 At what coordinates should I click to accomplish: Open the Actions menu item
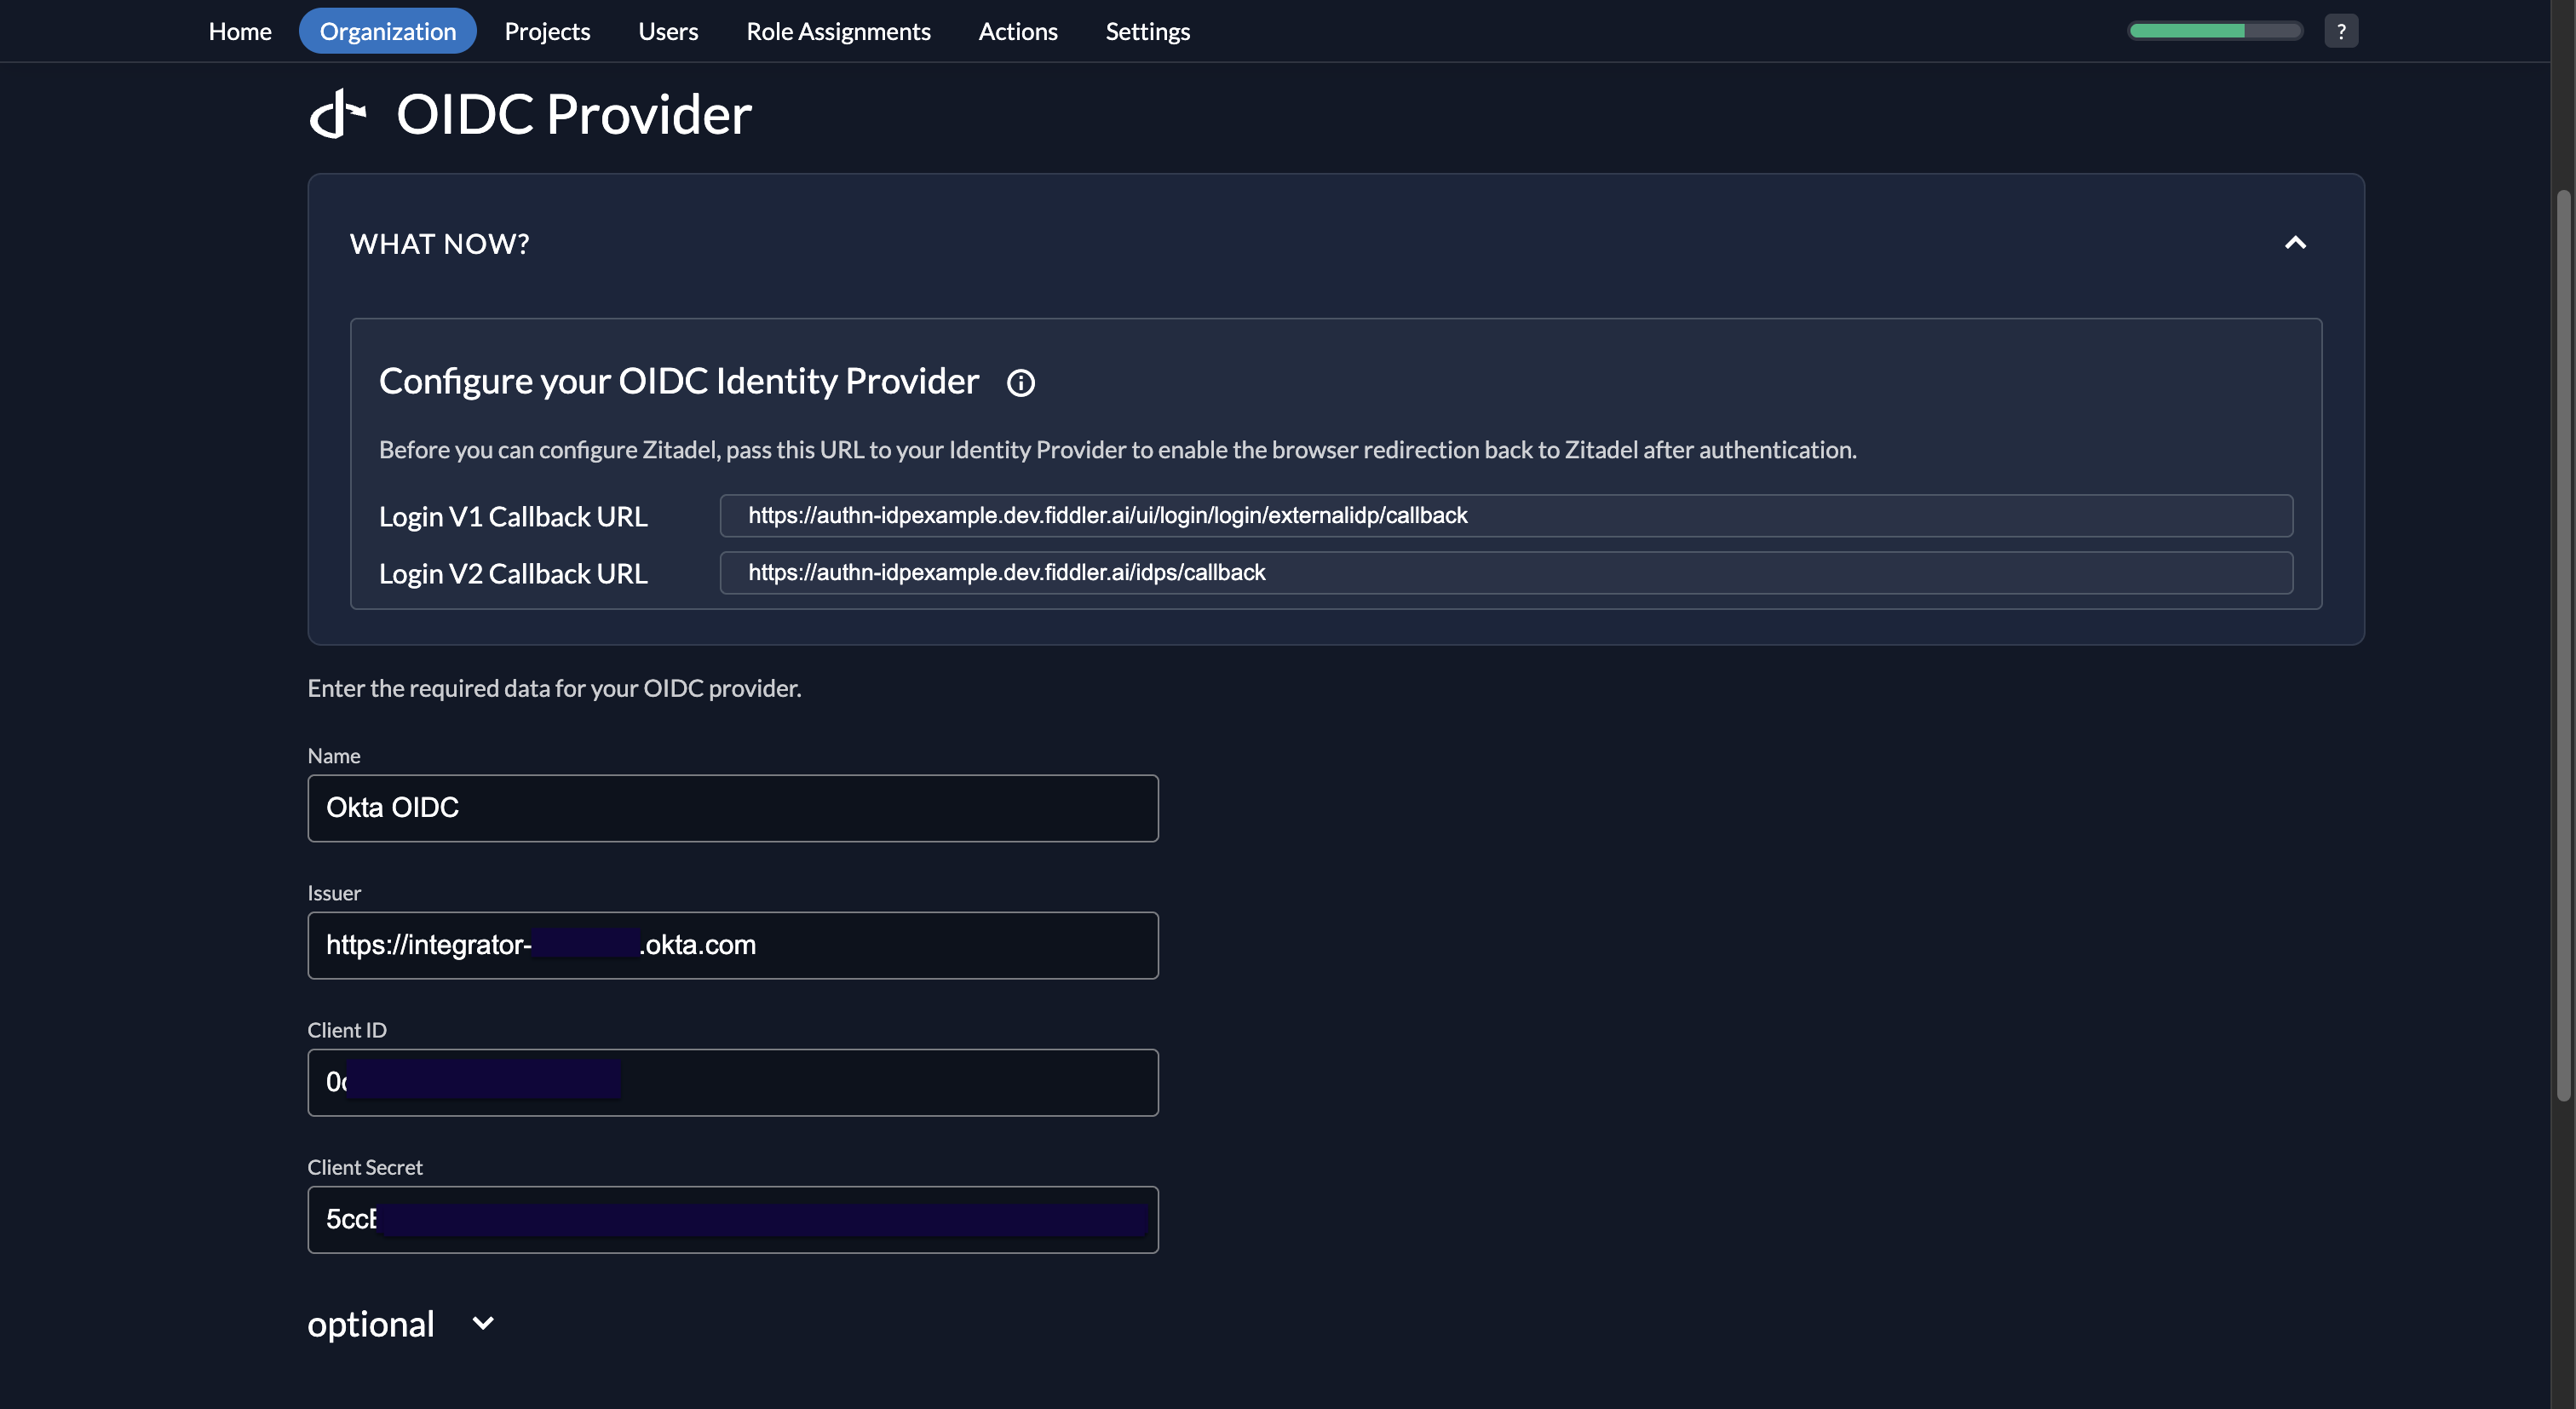tap(1018, 31)
